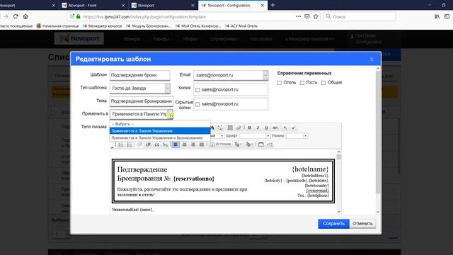Check the Общие variables checkbox

[x=323, y=83]
